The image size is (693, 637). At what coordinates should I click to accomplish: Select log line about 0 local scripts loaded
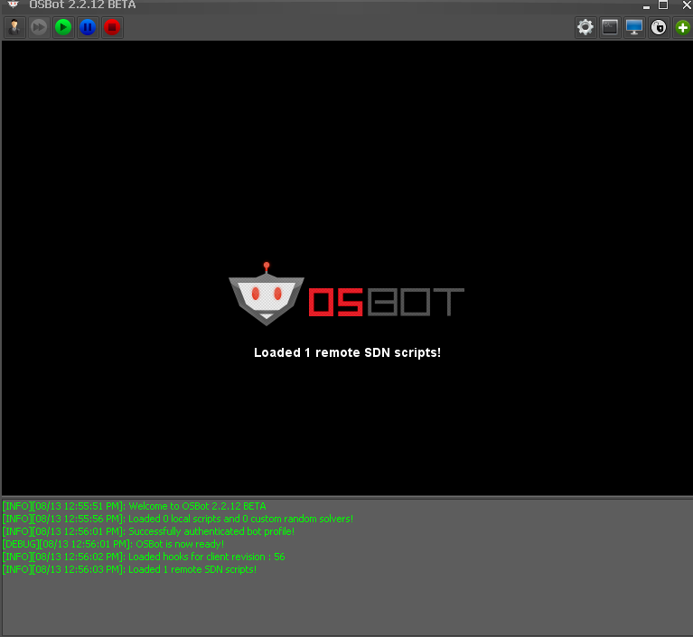178,519
